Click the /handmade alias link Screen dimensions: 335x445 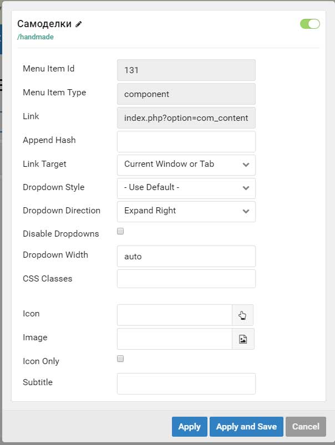coord(35,37)
